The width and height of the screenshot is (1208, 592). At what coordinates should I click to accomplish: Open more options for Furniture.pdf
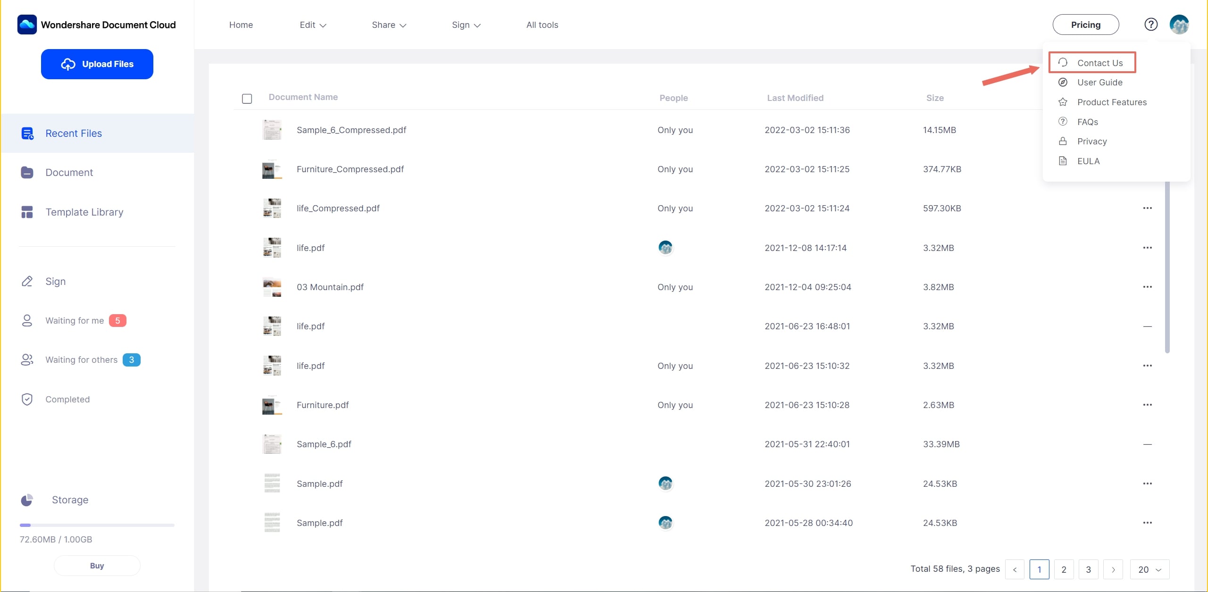pos(1148,405)
